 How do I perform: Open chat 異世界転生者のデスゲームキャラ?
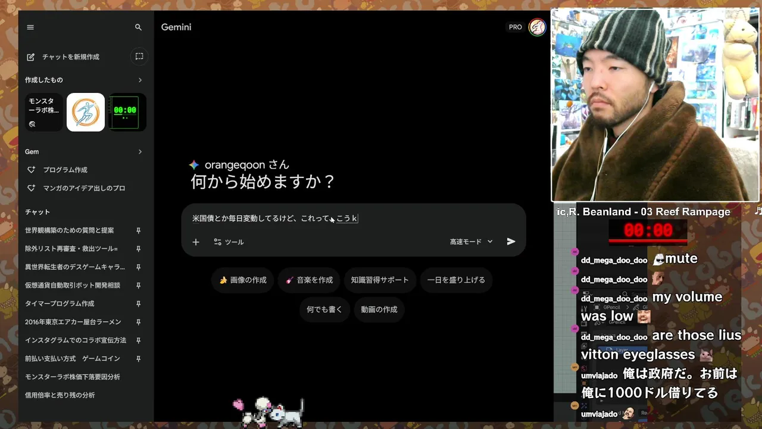[x=76, y=267]
